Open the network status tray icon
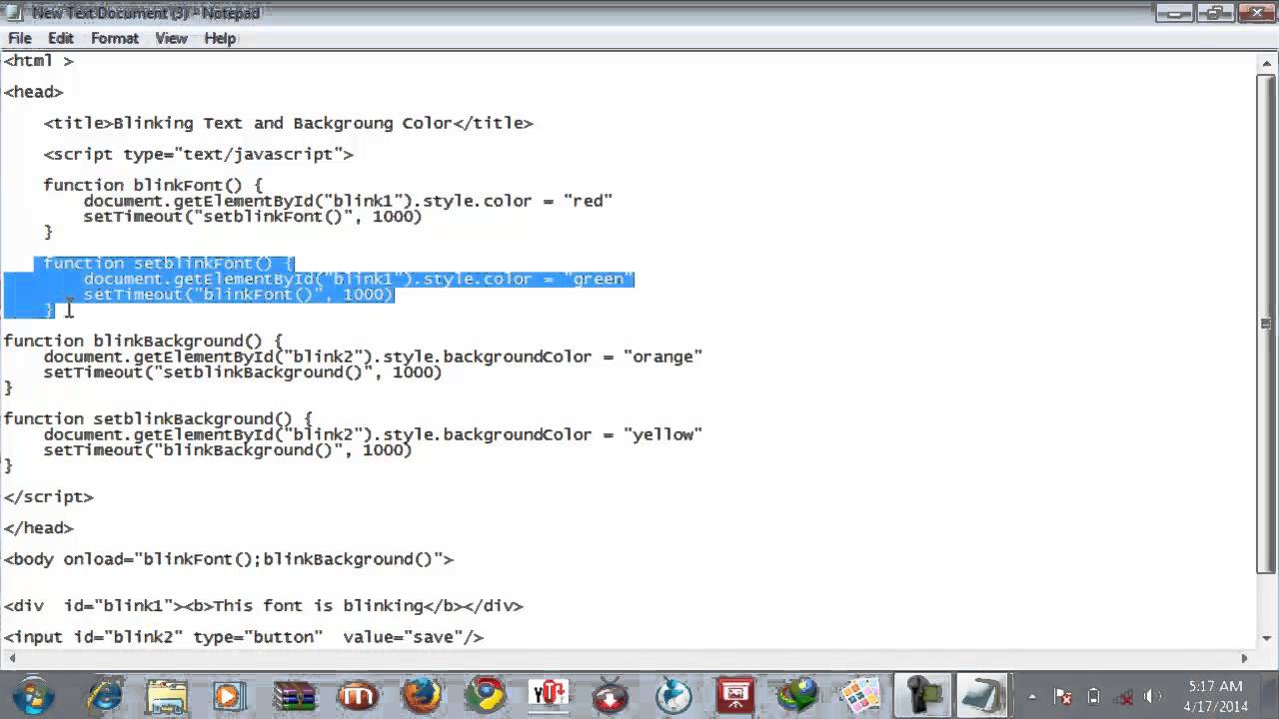1279x719 pixels. pos(1123,696)
